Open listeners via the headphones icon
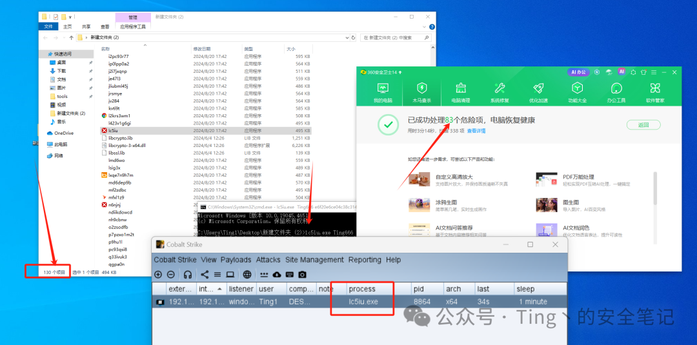Screen dimensions: 697x345 tap(188, 275)
